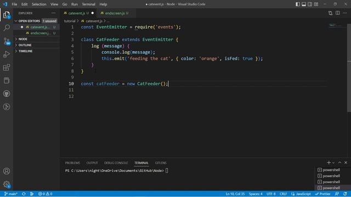Open the View menu
The width and height of the screenshot is (351, 197).
tap(54, 4)
